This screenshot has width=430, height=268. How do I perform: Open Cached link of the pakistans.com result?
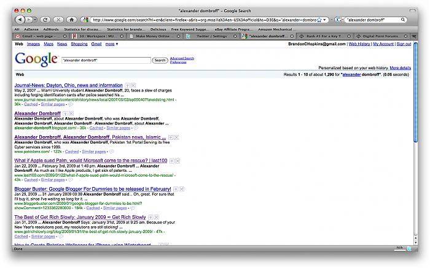(x=72, y=151)
